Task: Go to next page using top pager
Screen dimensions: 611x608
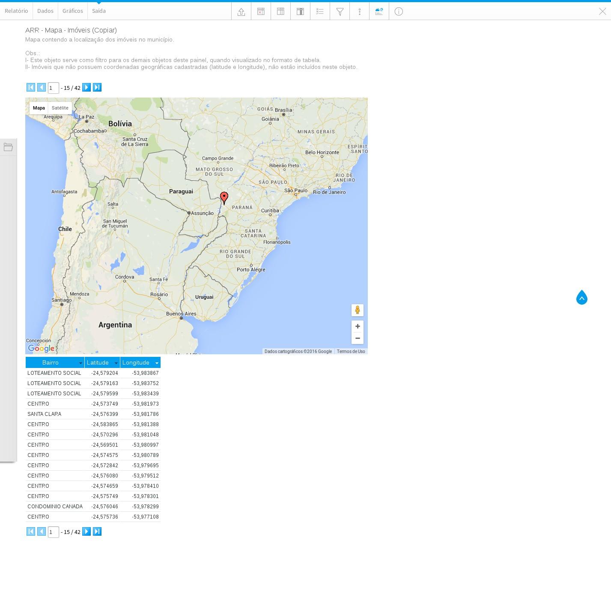Action: click(86, 87)
